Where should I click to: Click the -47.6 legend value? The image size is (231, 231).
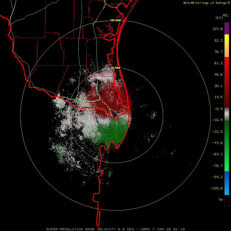click(217, 143)
